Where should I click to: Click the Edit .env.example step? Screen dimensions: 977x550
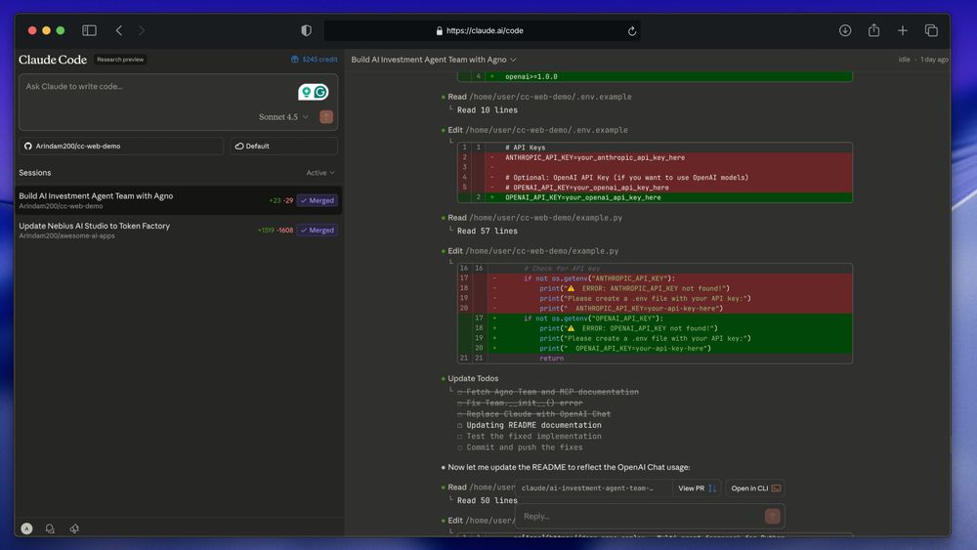pos(537,130)
